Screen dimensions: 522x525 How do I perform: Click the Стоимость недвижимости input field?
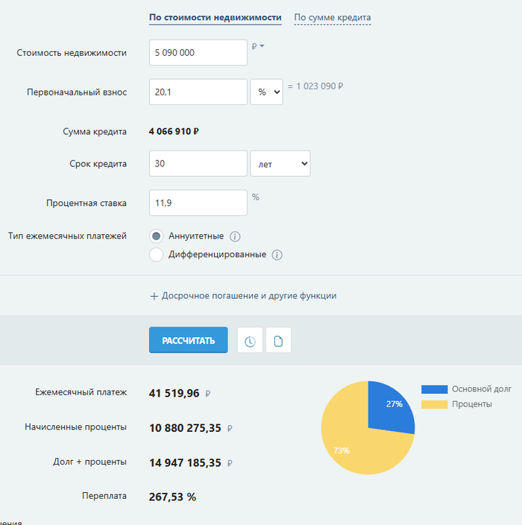click(198, 53)
